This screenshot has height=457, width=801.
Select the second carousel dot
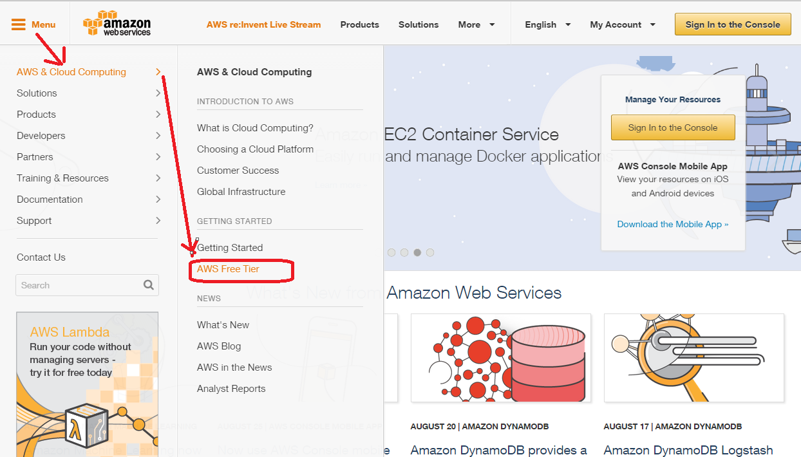click(x=404, y=252)
